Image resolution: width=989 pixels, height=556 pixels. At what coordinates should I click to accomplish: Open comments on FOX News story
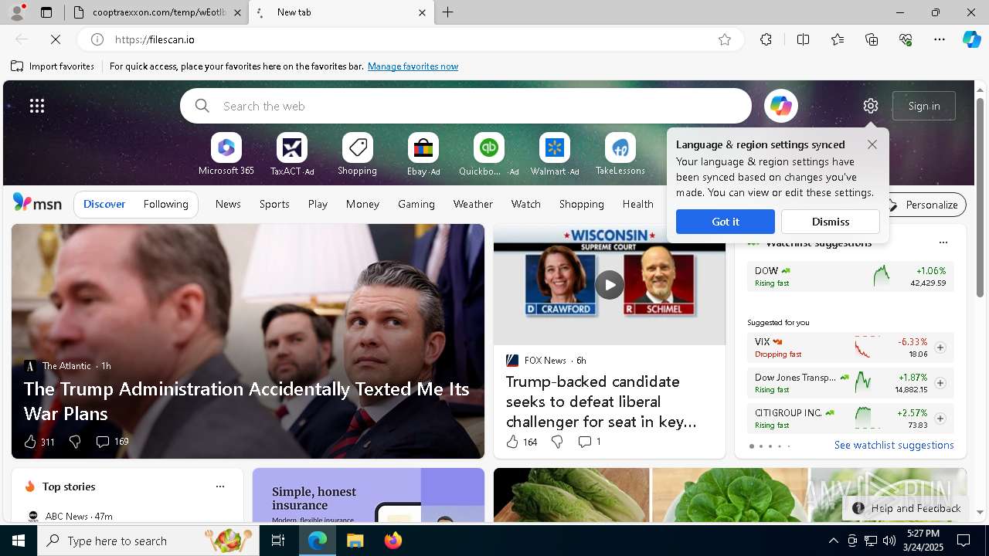(x=590, y=442)
